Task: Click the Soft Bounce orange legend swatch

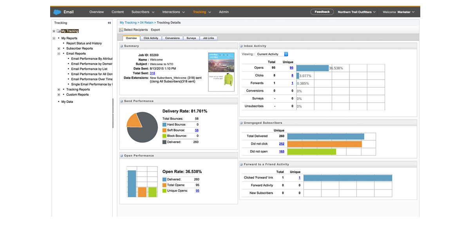Action: [x=164, y=130]
